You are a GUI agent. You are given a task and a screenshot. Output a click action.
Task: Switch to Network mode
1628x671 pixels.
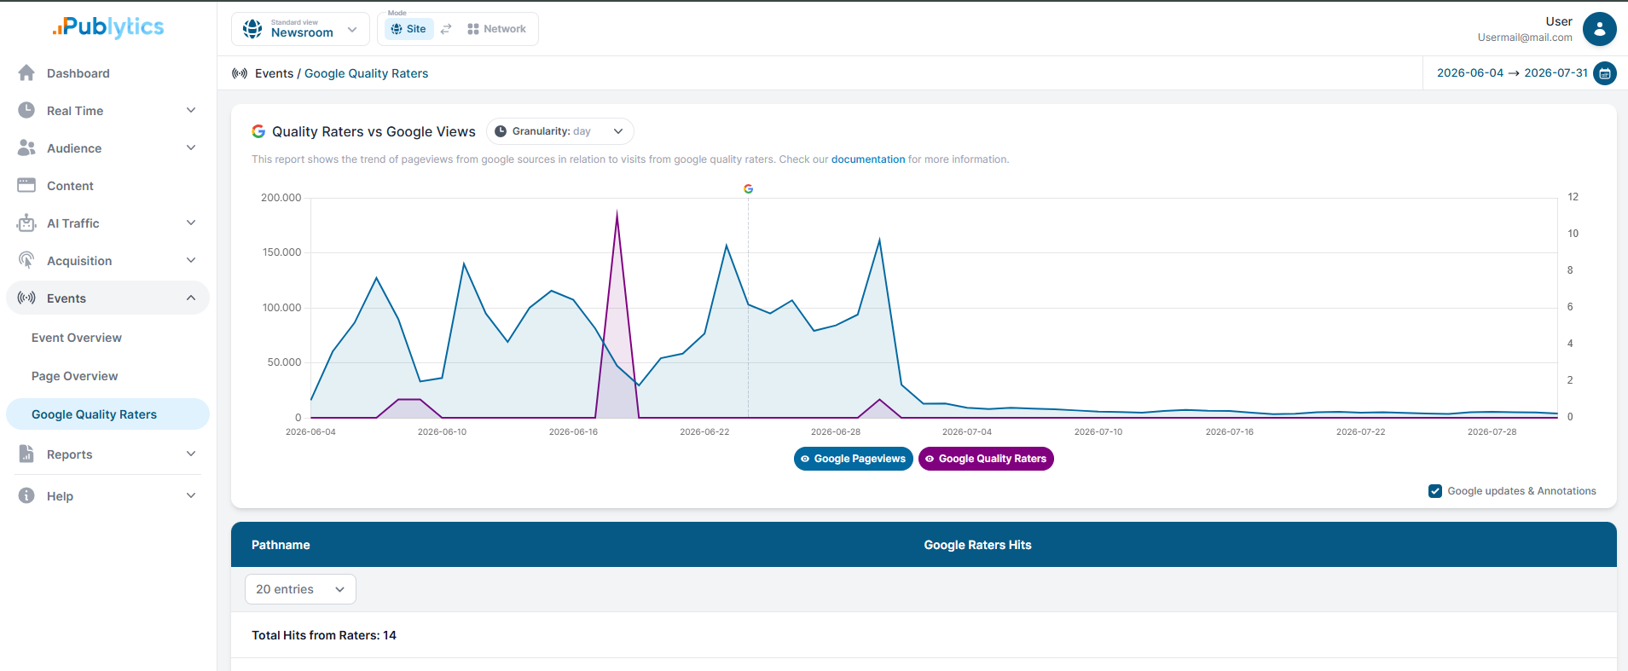(x=496, y=29)
